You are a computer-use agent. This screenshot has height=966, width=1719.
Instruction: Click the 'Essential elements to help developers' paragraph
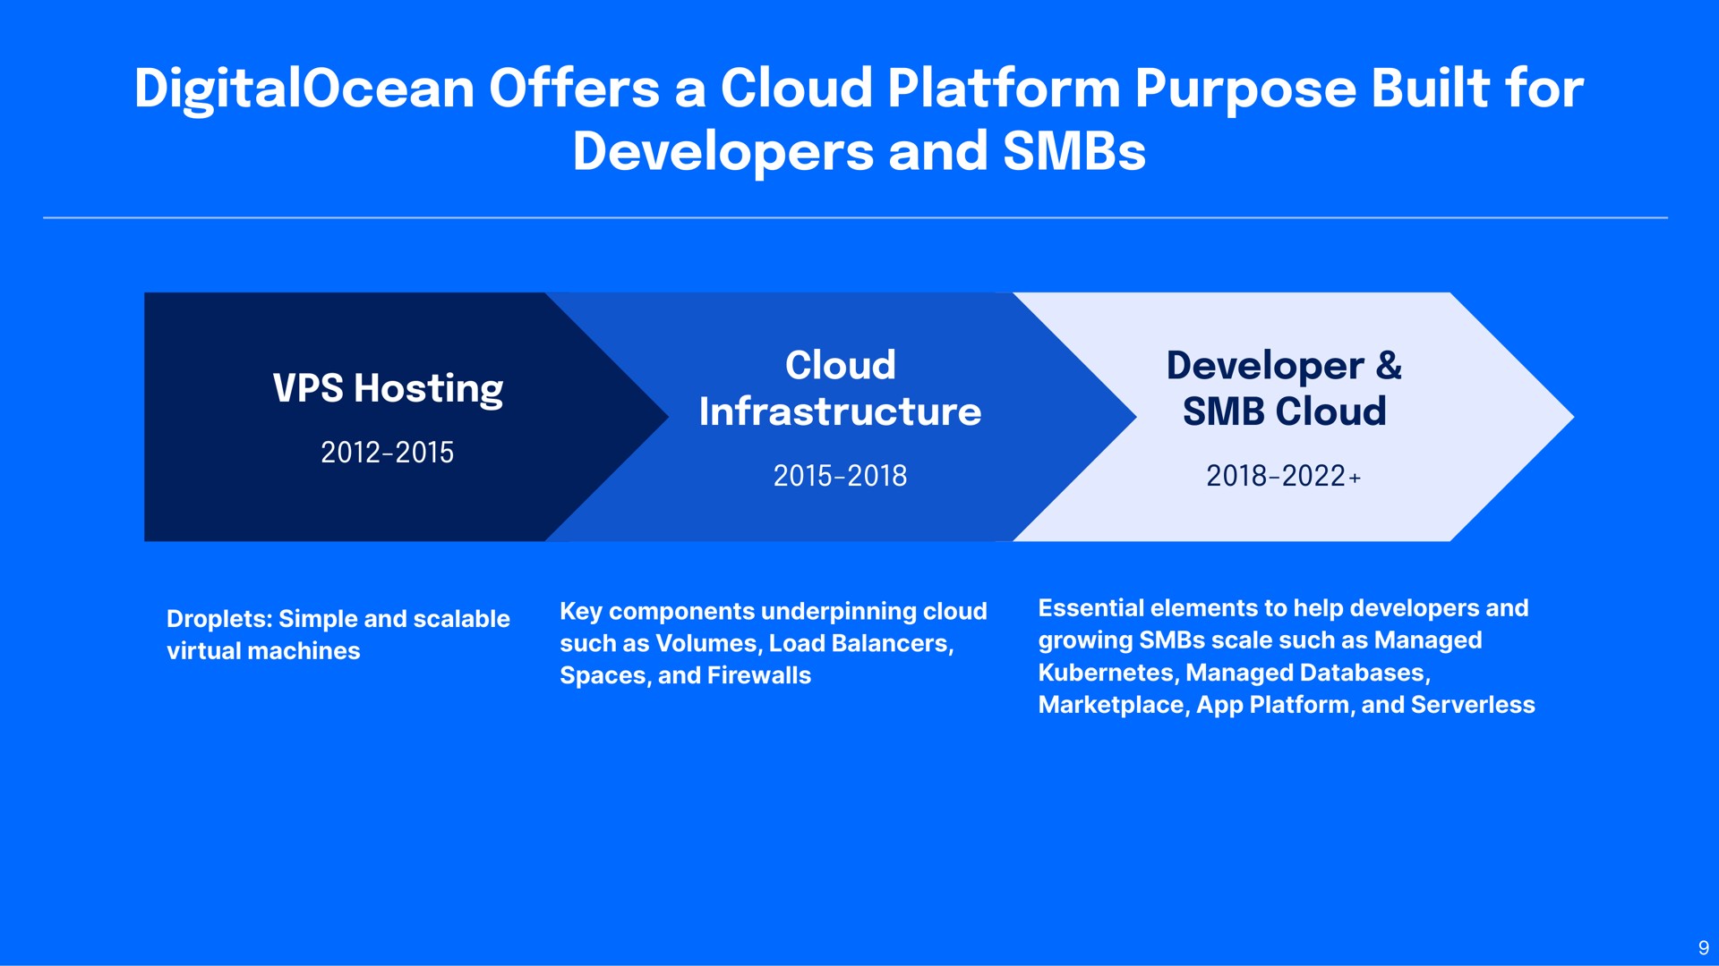1287,657
